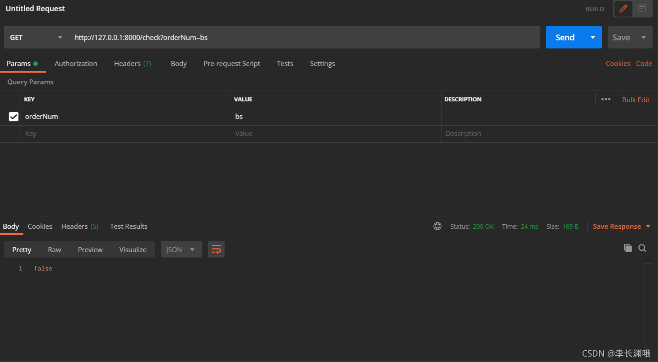Open the request Headers (7) tab
The width and height of the screenshot is (658, 362).
pos(132,64)
